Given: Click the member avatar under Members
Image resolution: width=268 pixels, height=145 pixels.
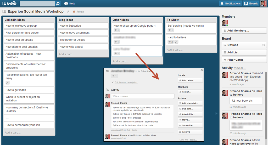Looking at the screenshot, I should pyautogui.click(x=225, y=23).
